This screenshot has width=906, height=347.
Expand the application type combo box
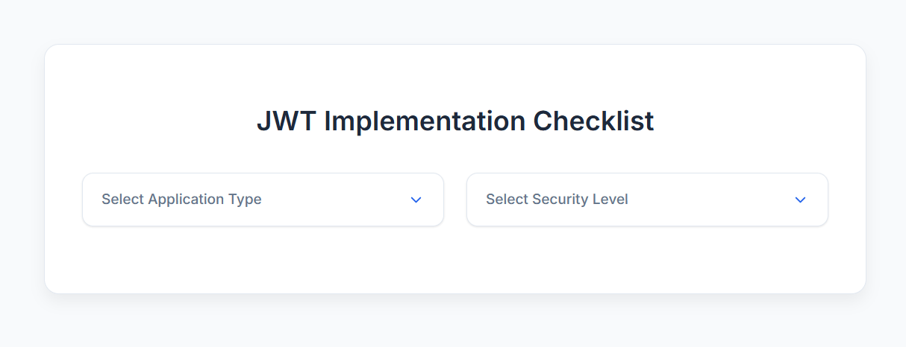point(263,200)
